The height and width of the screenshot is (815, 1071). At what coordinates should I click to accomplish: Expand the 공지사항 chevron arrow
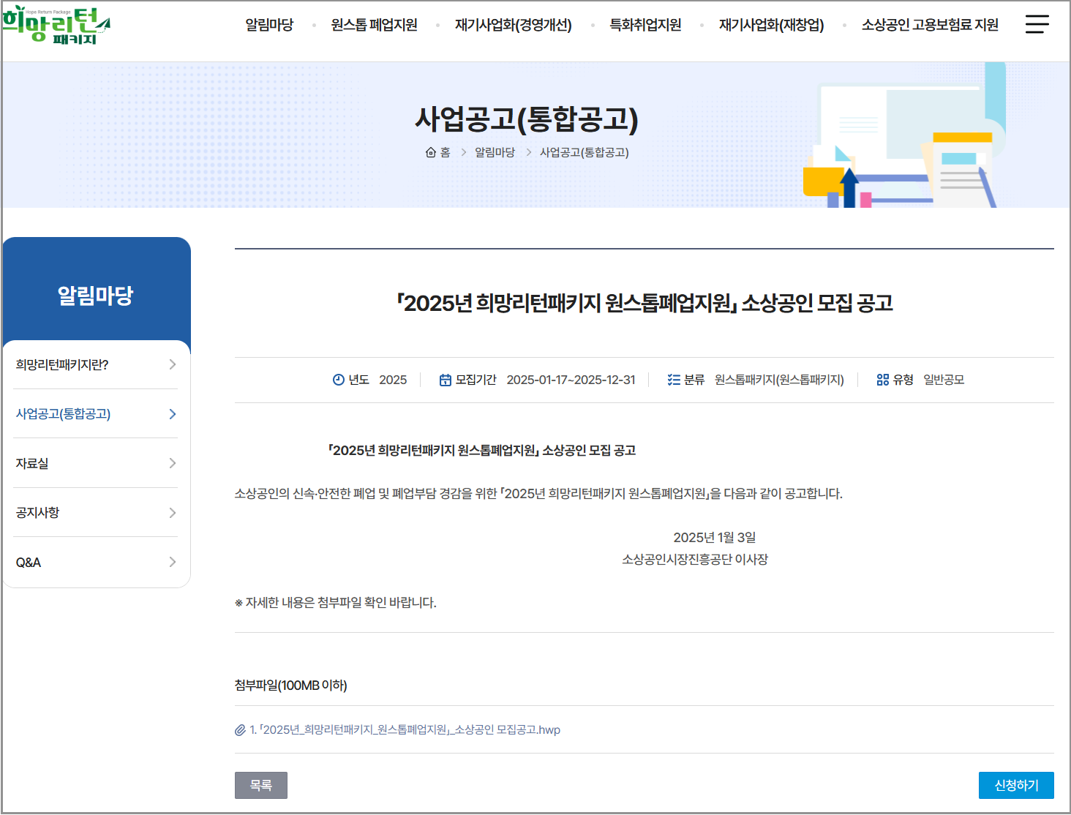pyautogui.click(x=173, y=513)
